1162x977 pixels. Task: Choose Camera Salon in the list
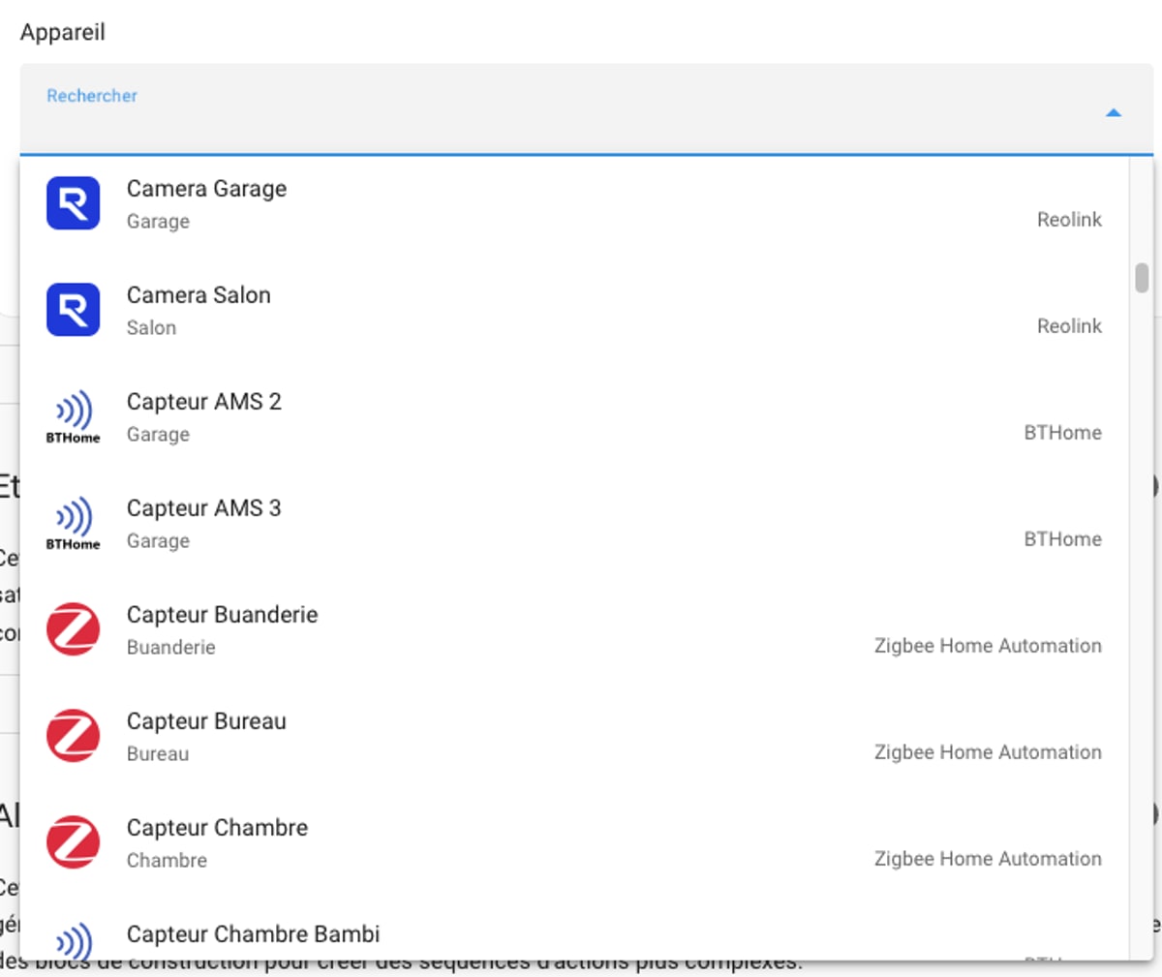(x=199, y=295)
